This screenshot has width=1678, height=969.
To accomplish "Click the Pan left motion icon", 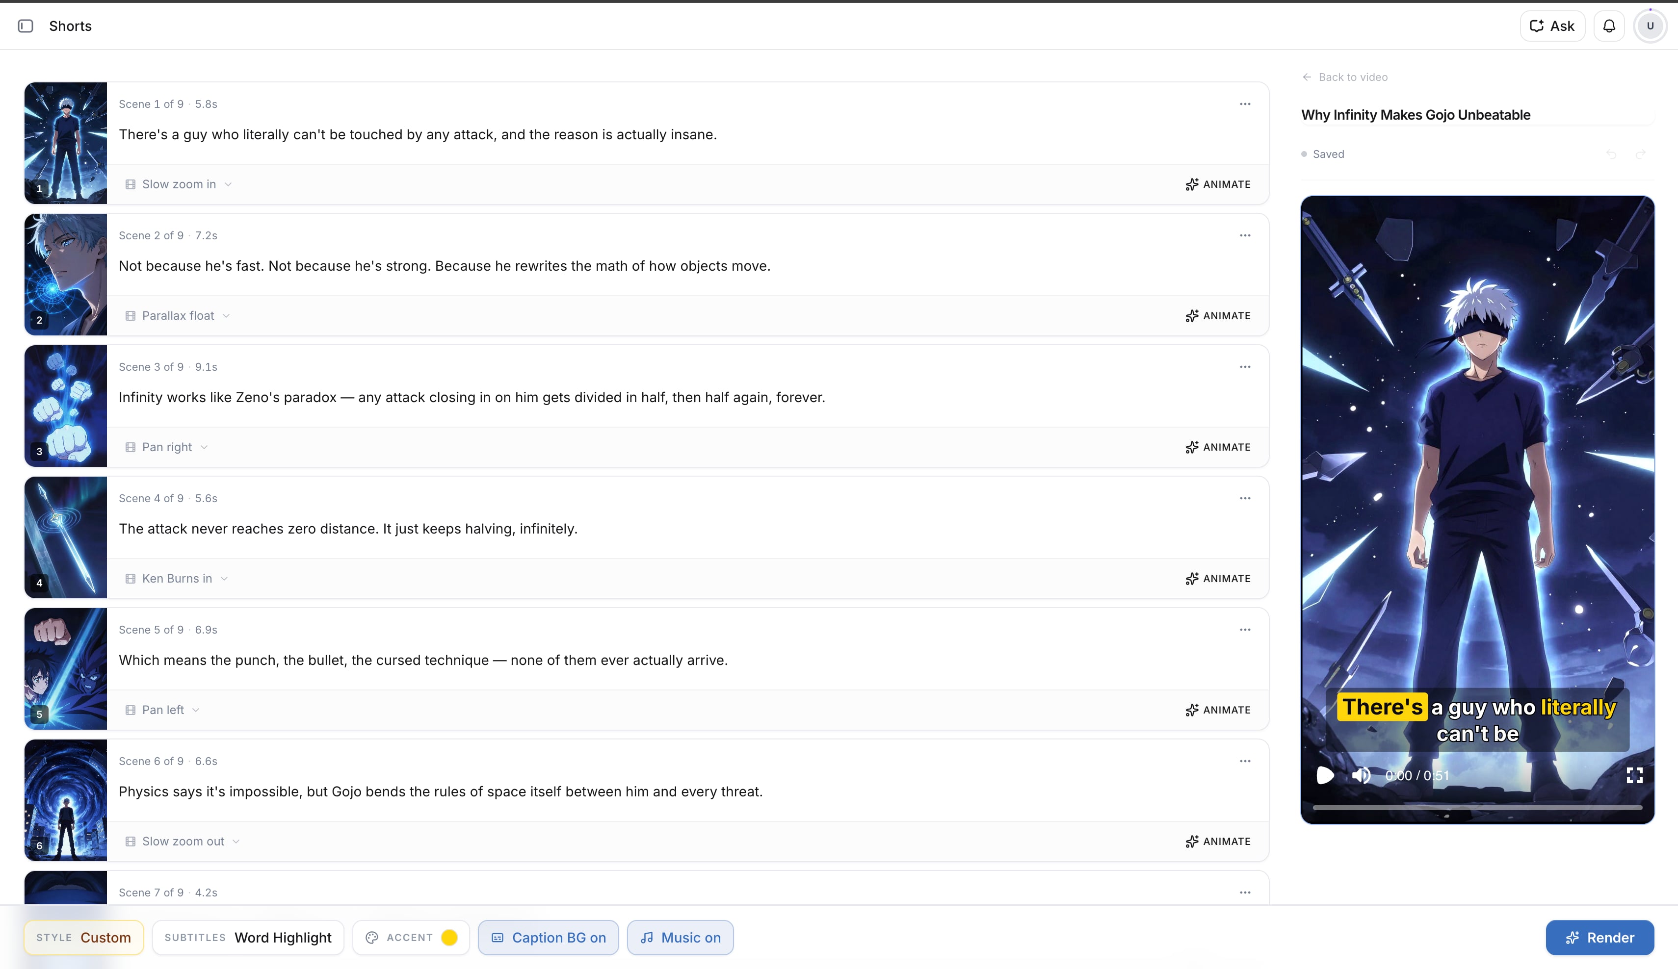I will tap(131, 710).
